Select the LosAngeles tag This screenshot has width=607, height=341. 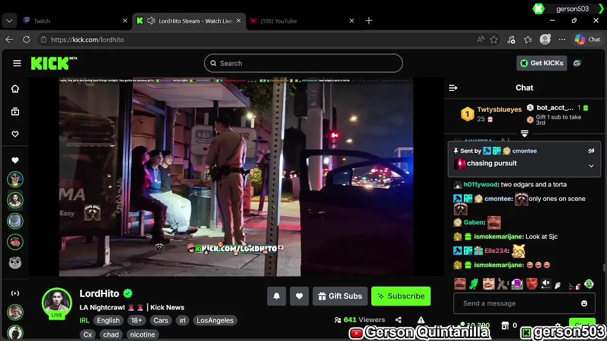215,320
